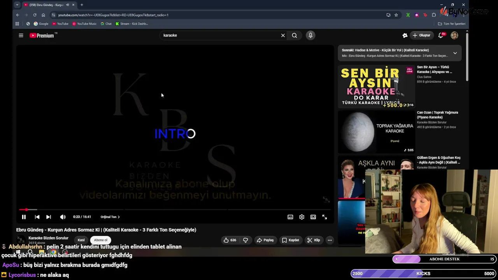This screenshot has height=280, width=498.
Task: Open the apps grid in bookmarks bar
Action: coord(17,24)
